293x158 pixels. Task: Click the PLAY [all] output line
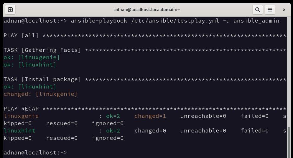[145, 35]
